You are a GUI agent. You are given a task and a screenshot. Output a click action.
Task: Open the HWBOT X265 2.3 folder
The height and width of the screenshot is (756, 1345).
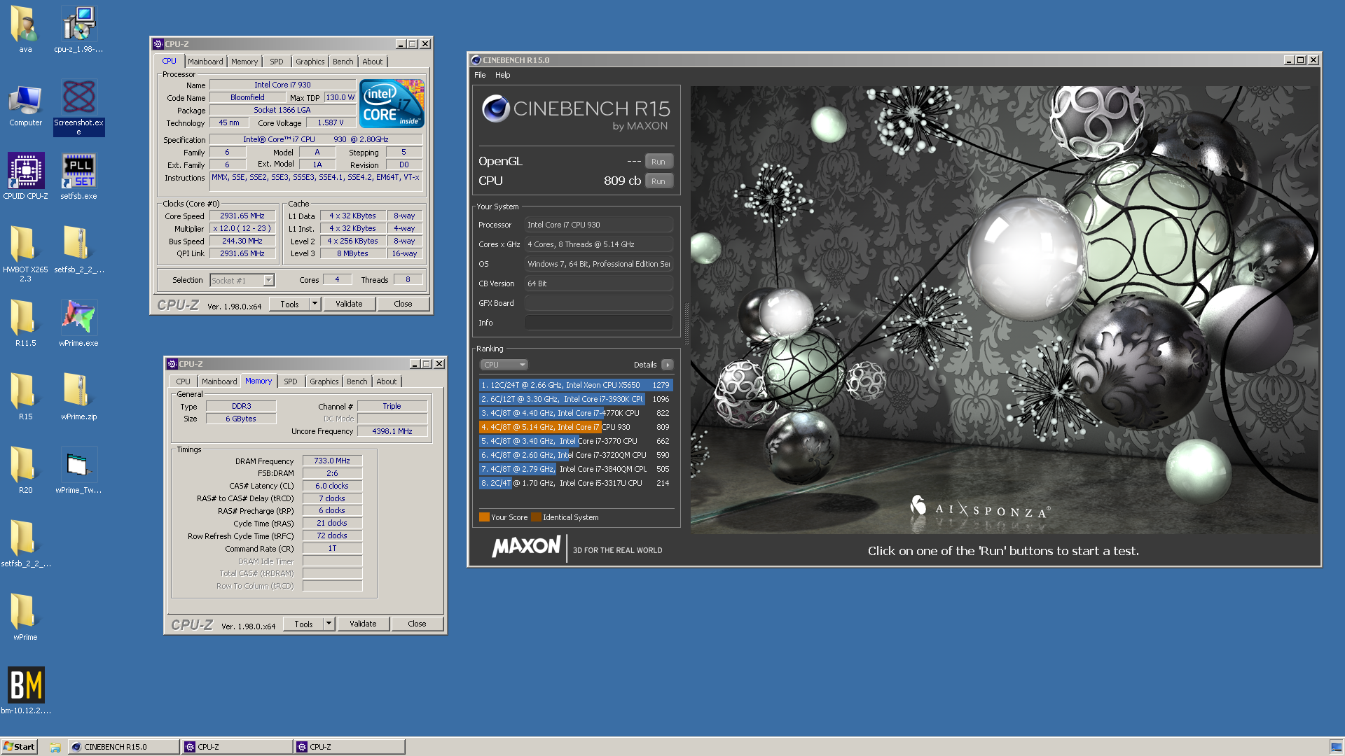(25, 252)
